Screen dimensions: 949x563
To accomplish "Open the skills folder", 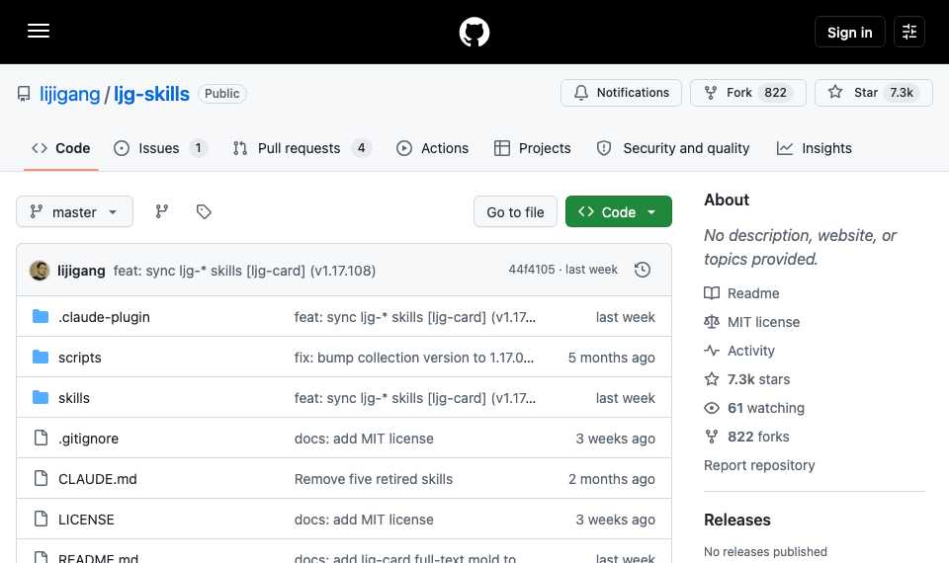I will [x=74, y=398].
